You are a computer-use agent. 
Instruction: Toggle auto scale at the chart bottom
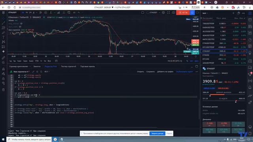pyautogui.click(x=196, y=61)
